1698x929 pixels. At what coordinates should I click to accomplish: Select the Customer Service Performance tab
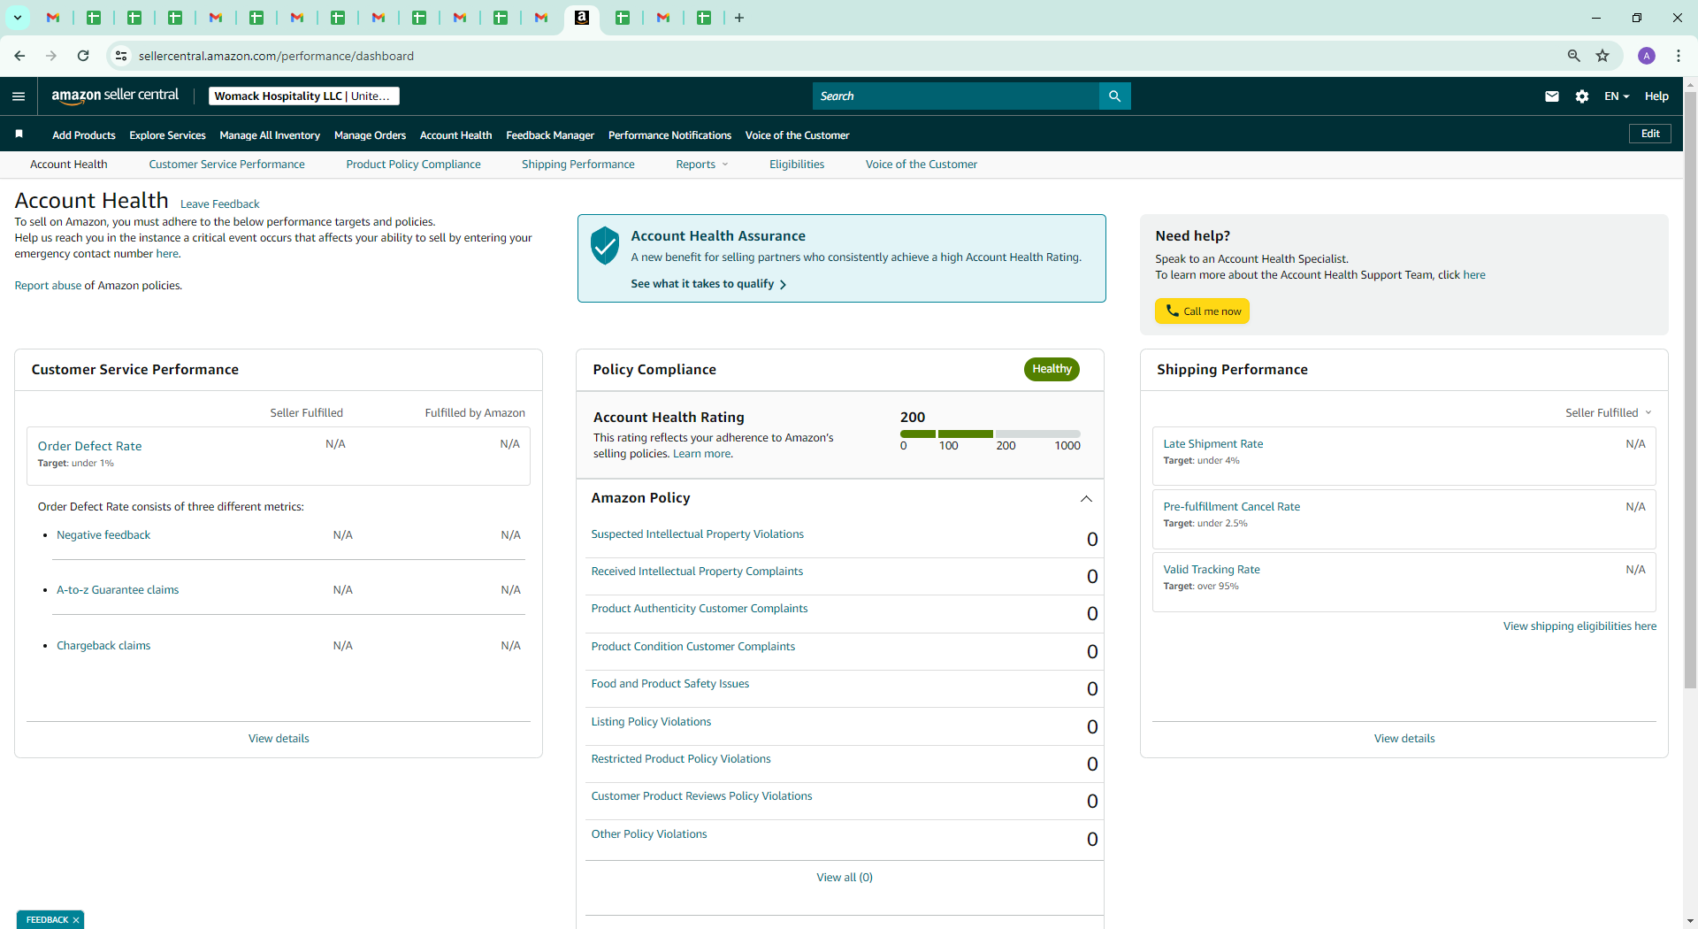point(226,165)
